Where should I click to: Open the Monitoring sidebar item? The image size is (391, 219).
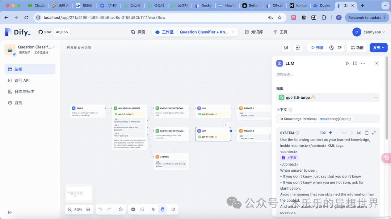pyautogui.click(x=30, y=103)
